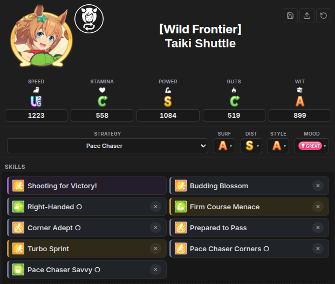Click the Shooting for Victory! skill icon
The width and height of the screenshot is (335, 284).
(18, 186)
